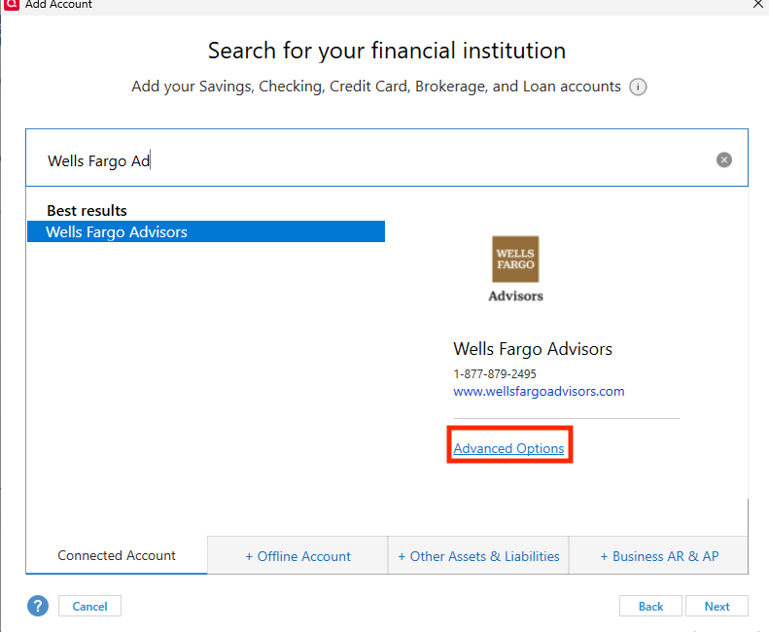Image resolution: width=769 pixels, height=632 pixels.
Task: Click the Wells Fargo Advisors logo image
Action: (x=515, y=269)
